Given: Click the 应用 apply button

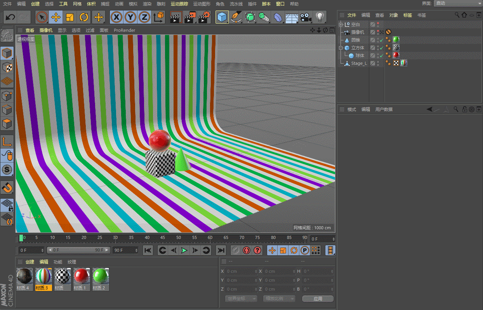Looking at the screenshot, I should [x=318, y=299].
